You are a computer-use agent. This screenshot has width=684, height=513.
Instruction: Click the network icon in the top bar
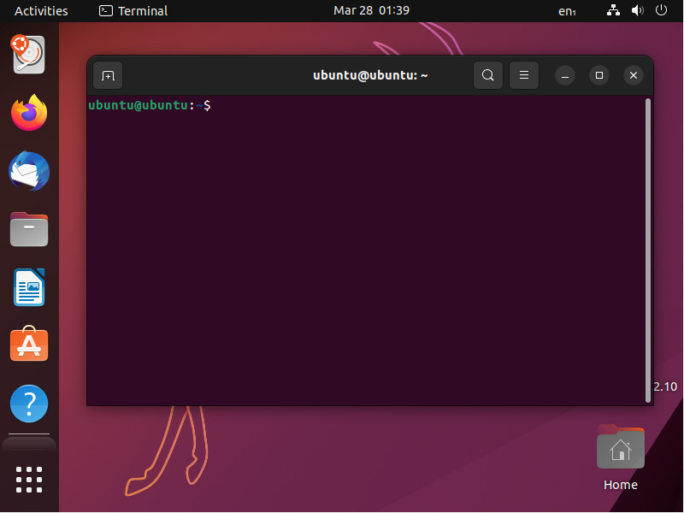click(x=612, y=10)
